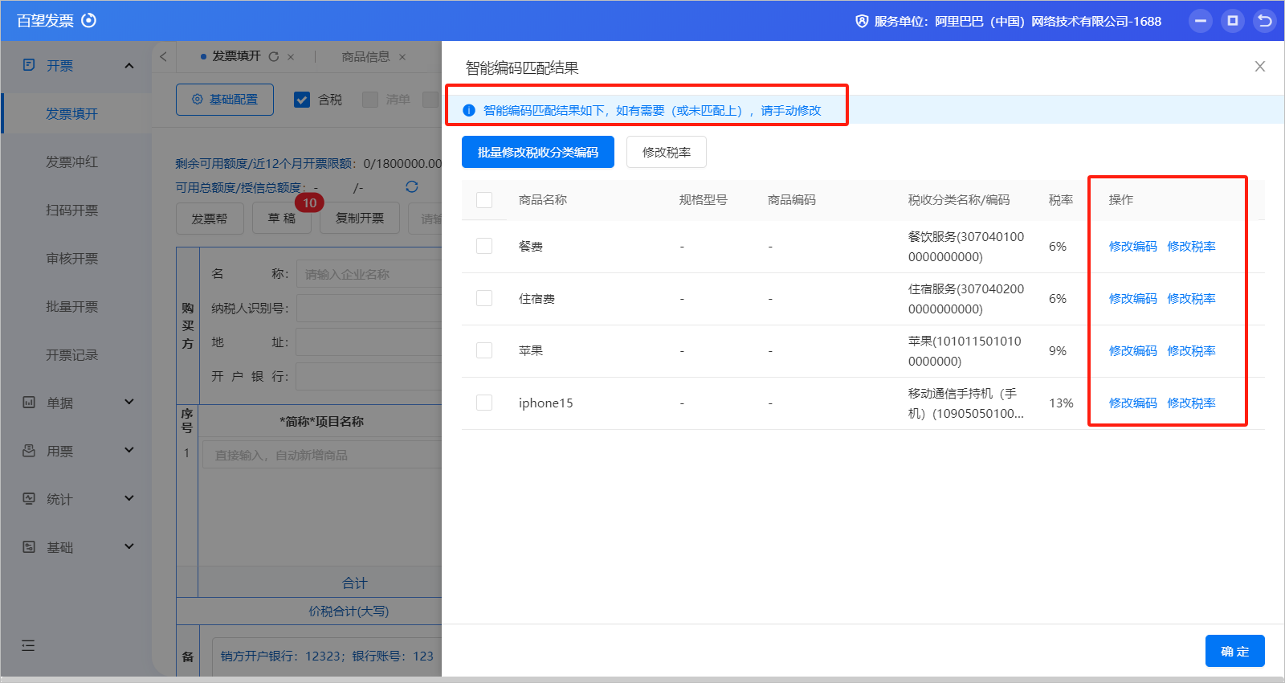Tick the select-all checkbox in table header
This screenshot has width=1285, height=683.
pyautogui.click(x=484, y=200)
